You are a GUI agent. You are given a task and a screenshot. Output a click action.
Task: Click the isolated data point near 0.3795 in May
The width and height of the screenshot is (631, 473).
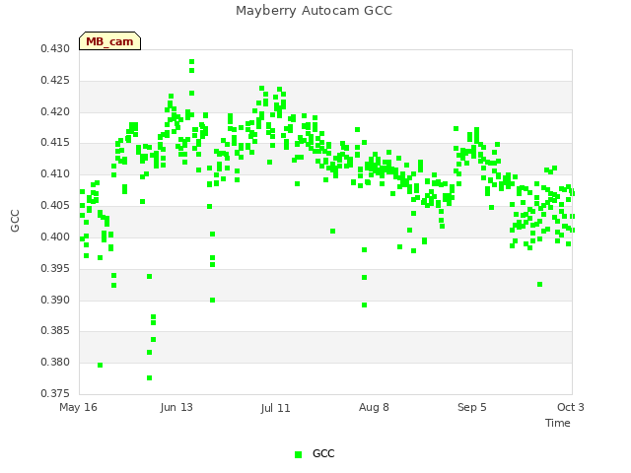[x=101, y=366]
